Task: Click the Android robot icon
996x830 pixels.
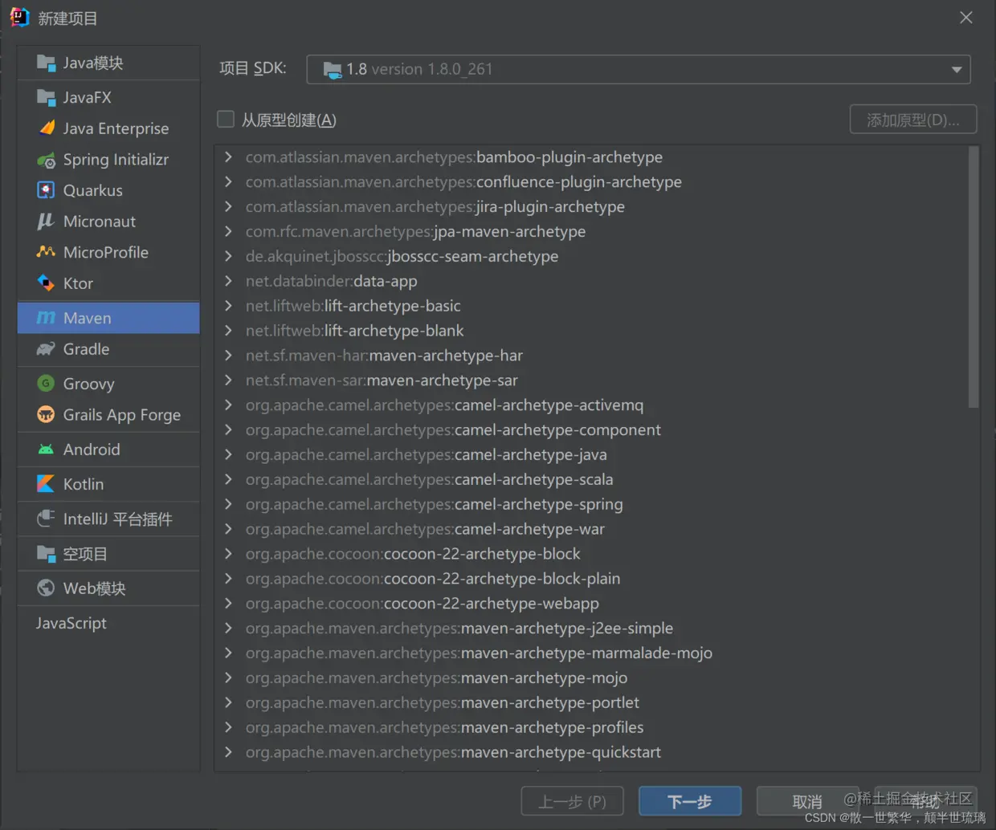Action: [46, 450]
